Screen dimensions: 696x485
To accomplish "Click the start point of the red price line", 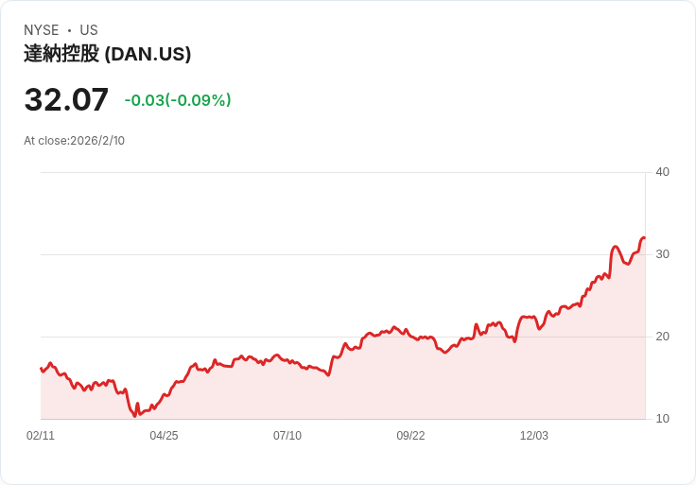I will pos(41,368).
